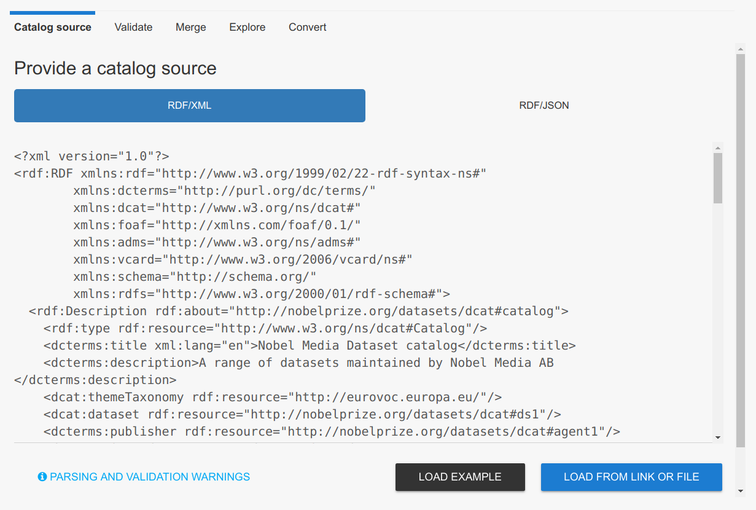Image resolution: width=756 pixels, height=510 pixels.
Task: Click the xmlns:dcterms namespace line
Action: (224, 190)
